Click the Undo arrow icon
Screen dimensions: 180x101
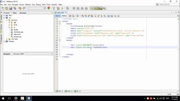(20, 8)
